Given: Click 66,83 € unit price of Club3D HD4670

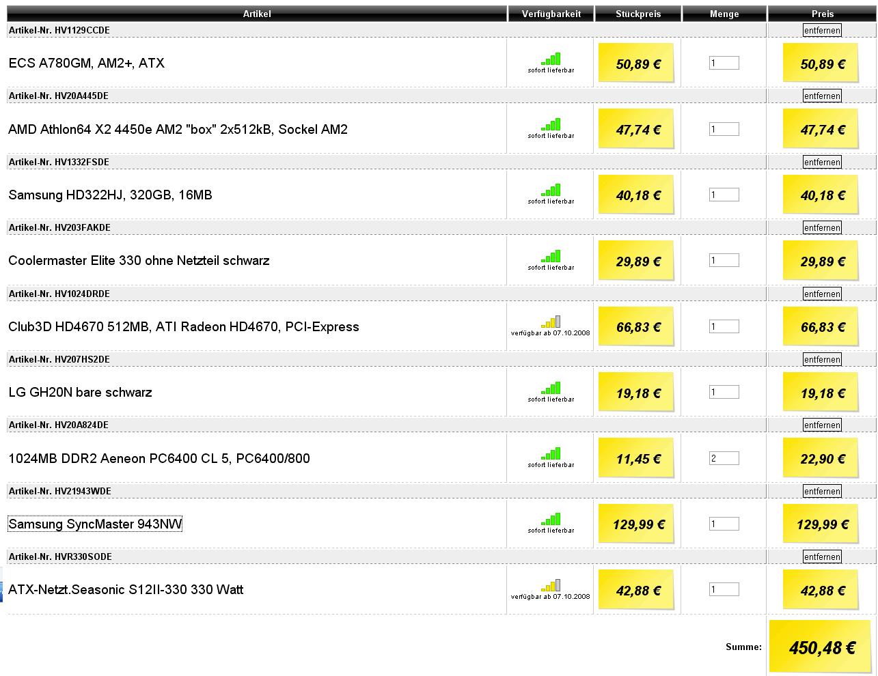Looking at the screenshot, I should pos(636,326).
